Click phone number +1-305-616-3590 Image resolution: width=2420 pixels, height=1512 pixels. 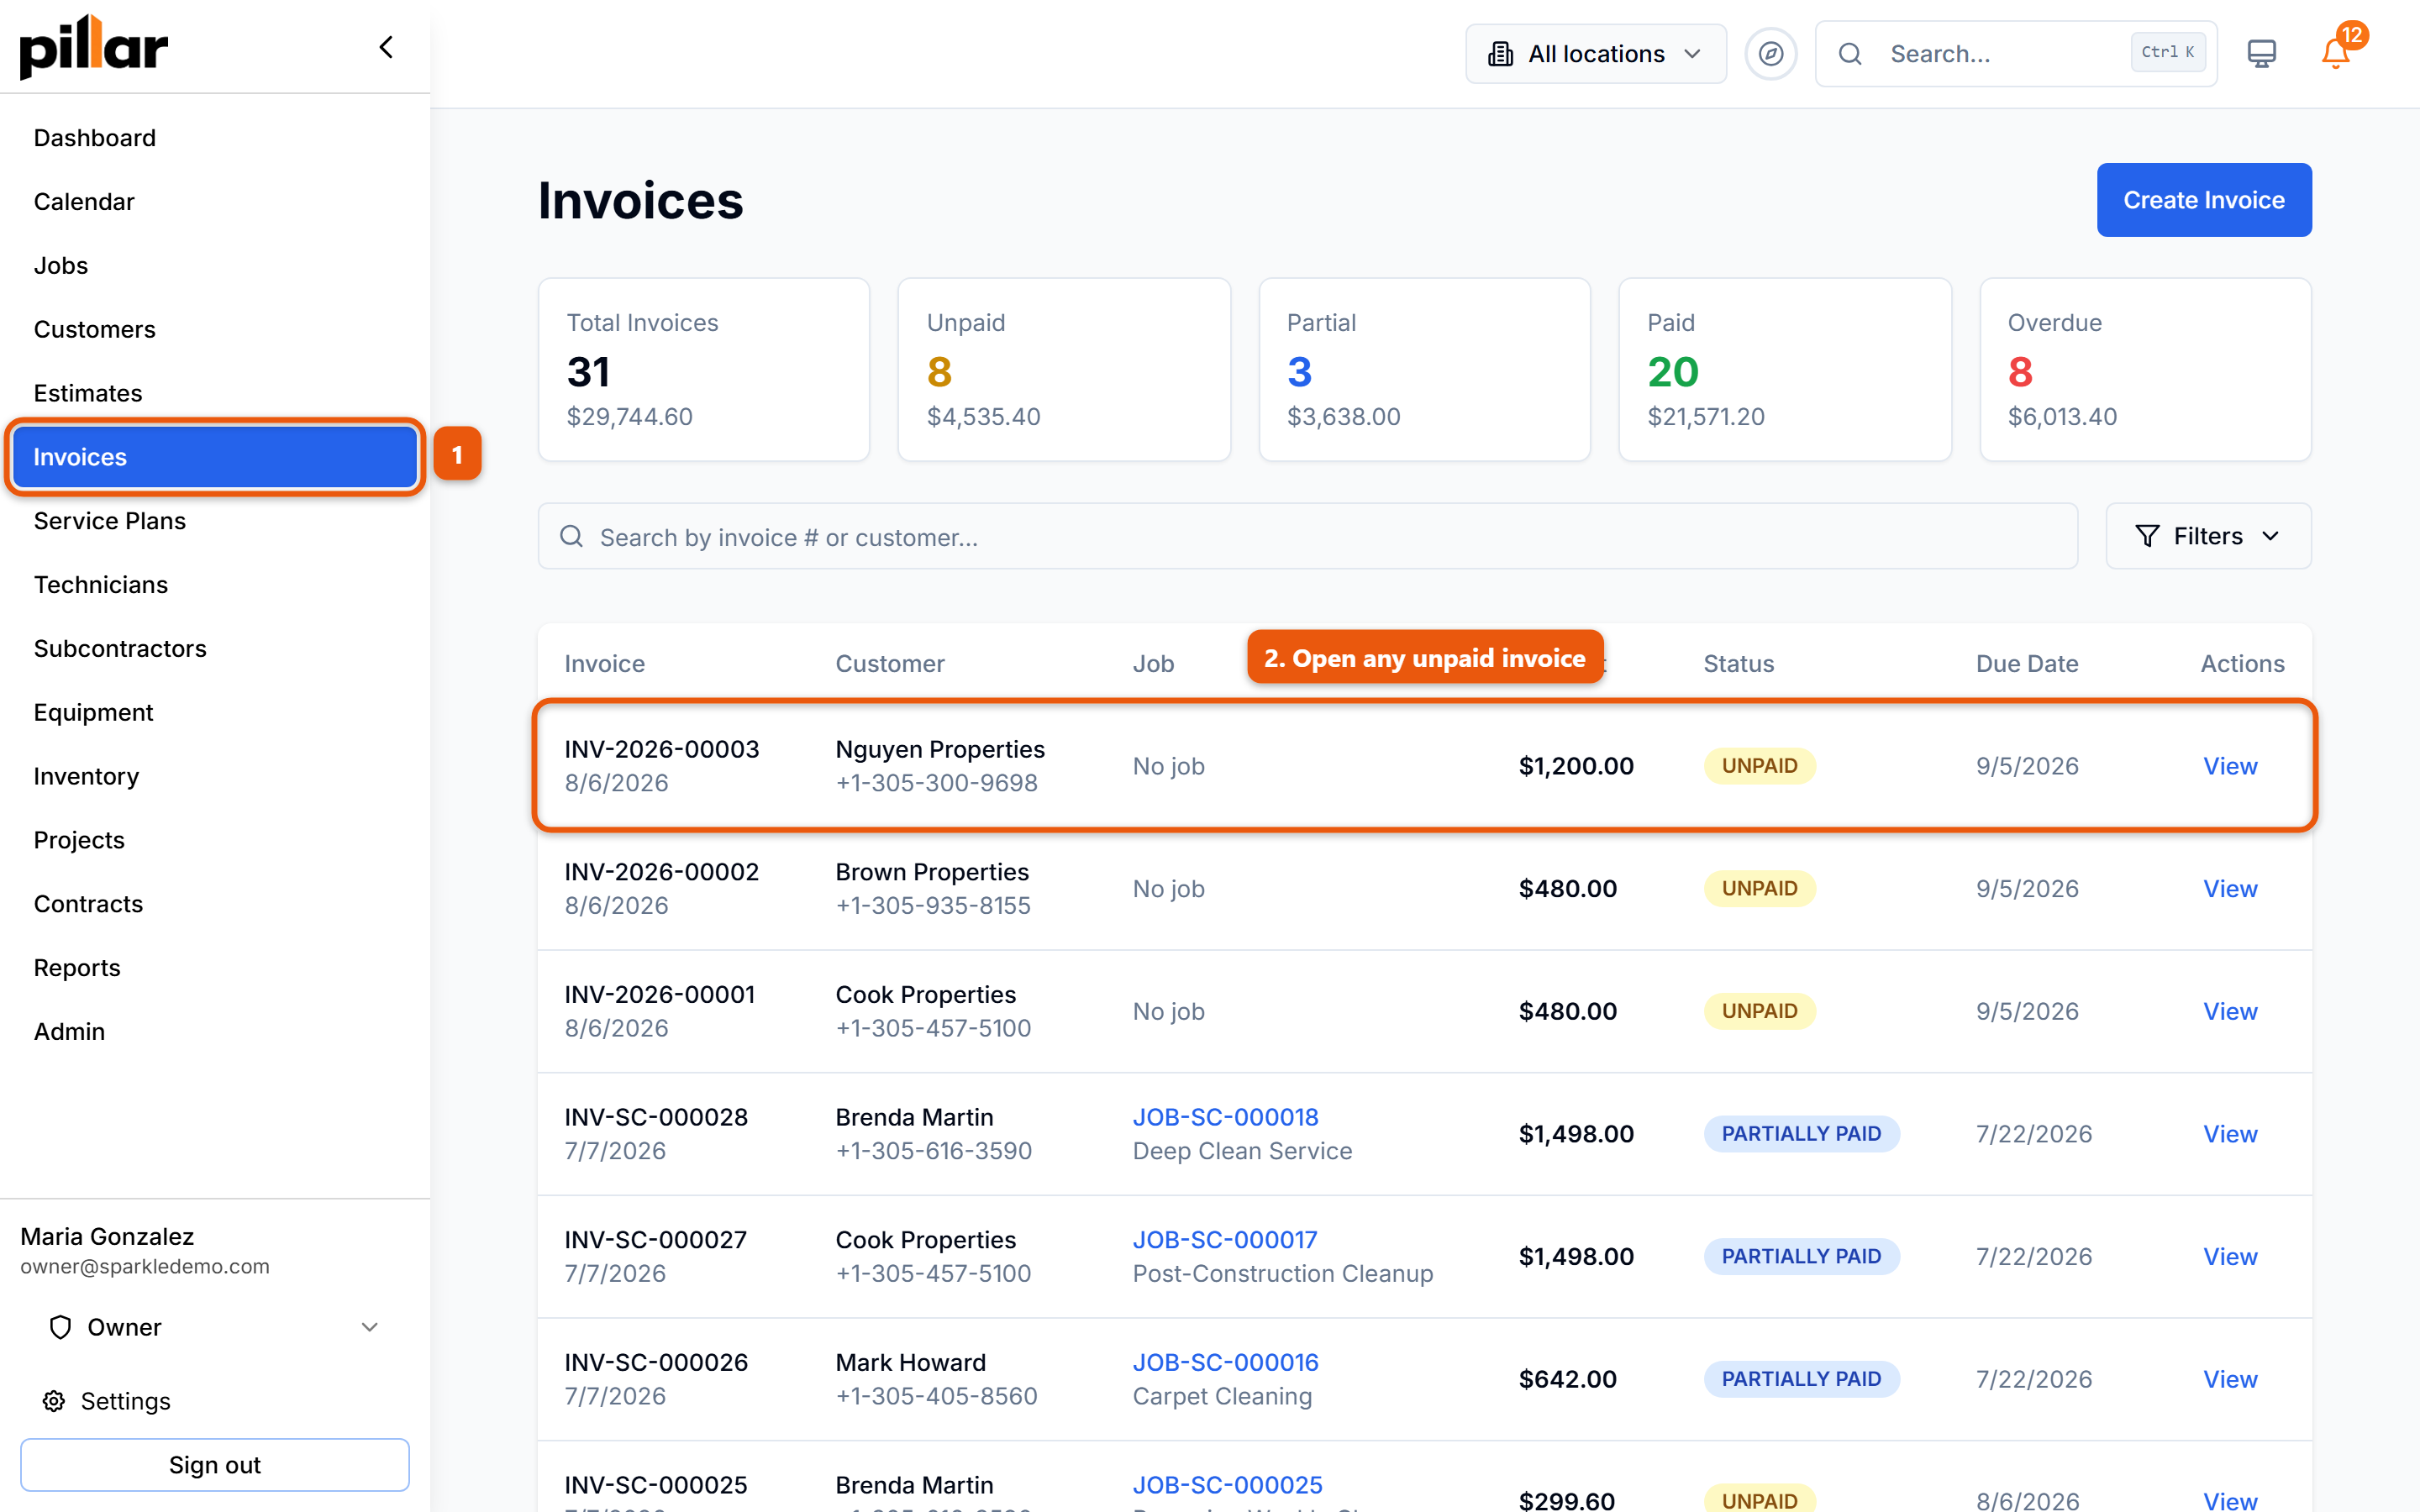tap(933, 1151)
